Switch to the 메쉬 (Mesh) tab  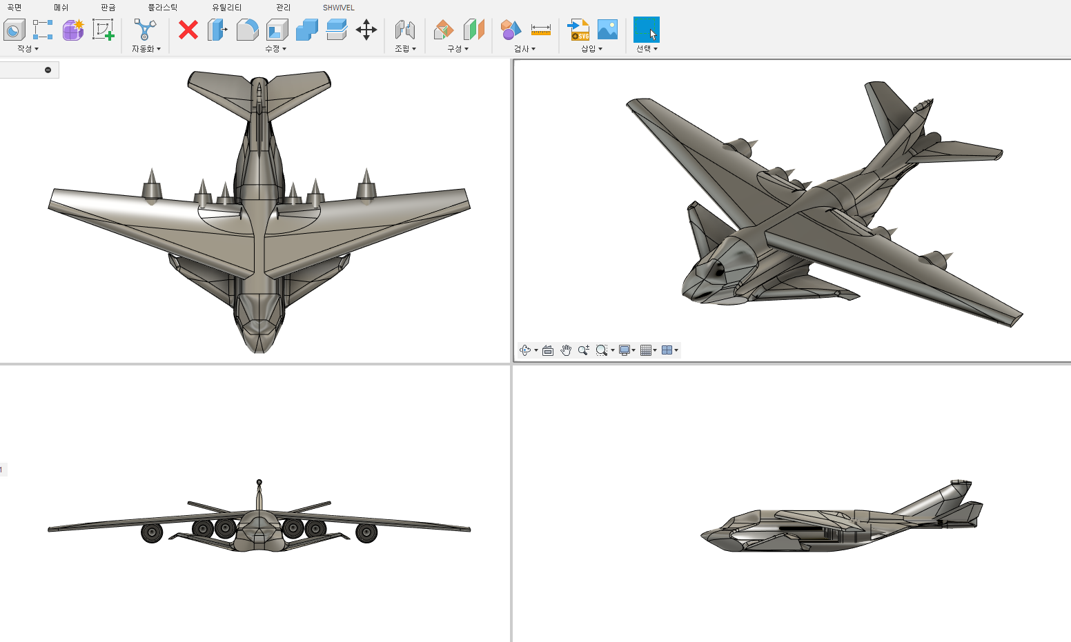(61, 8)
